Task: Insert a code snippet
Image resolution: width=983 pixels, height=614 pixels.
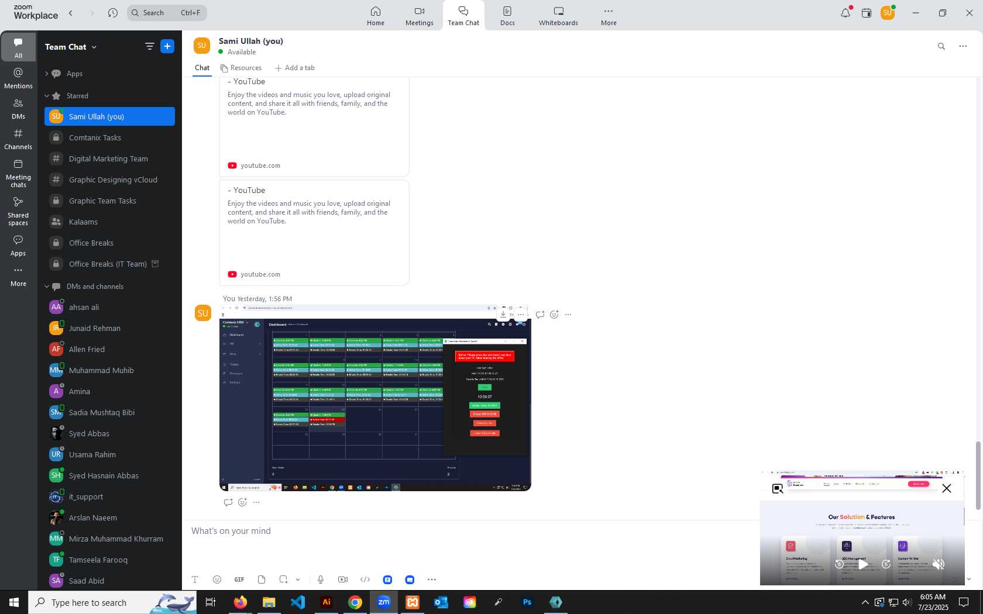Action: click(x=365, y=579)
